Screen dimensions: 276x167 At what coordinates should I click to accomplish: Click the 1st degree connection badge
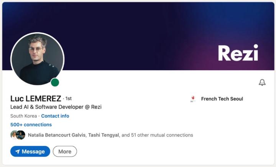click(x=69, y=99)
